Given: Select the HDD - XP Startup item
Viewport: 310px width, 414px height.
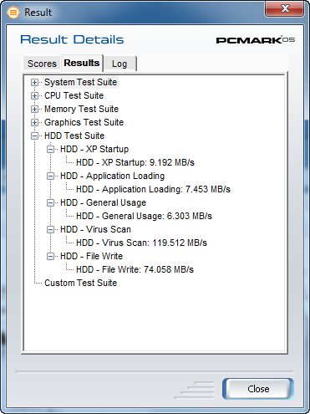Looking at the screenshot, I should coord(94,149).
